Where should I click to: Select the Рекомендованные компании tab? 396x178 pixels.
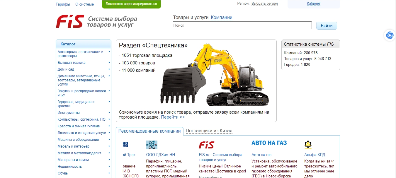149,131
